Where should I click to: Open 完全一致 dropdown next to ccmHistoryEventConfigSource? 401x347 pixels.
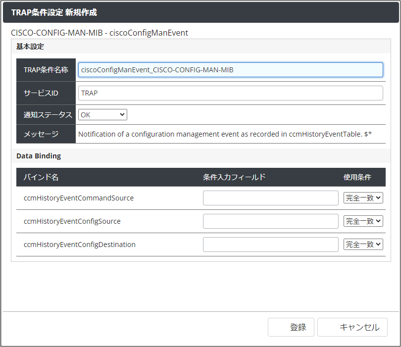363,221
